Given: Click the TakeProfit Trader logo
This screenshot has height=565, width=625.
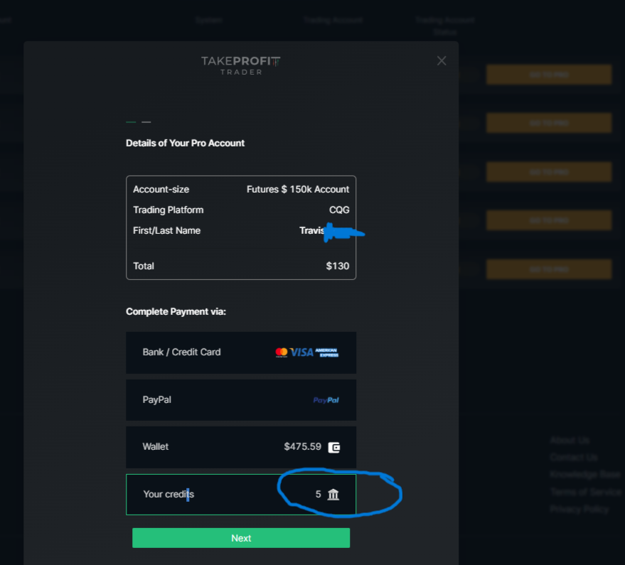Looking at the screenshot, I should 241,65.
